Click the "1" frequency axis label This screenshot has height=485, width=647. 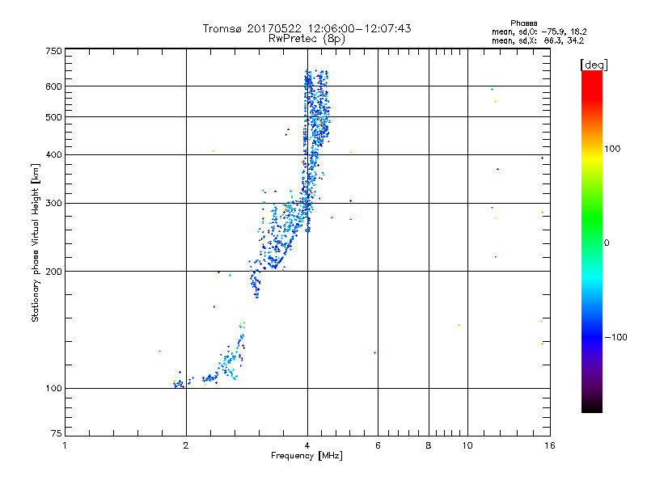(x=65, y=445)
